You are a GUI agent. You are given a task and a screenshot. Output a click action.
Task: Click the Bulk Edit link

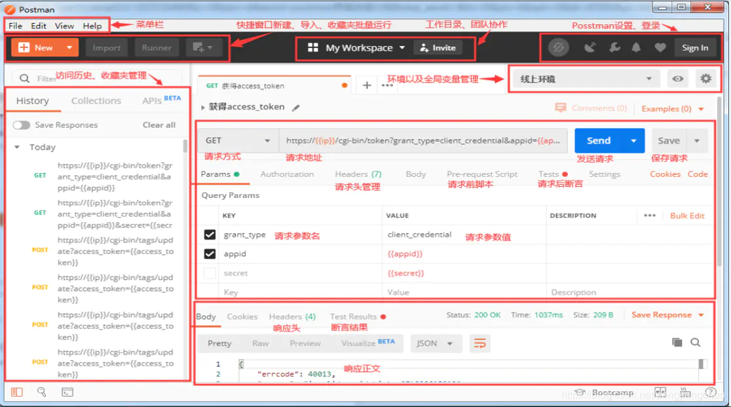[687, 216]
